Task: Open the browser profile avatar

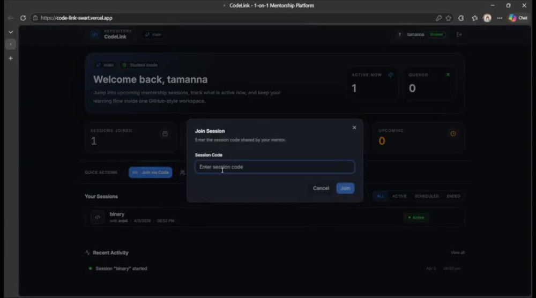Action: coord(487,18)
